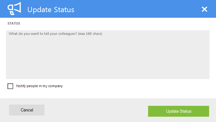Click the right edge of the status text area

pyautogui.click(x=208, y=54)
